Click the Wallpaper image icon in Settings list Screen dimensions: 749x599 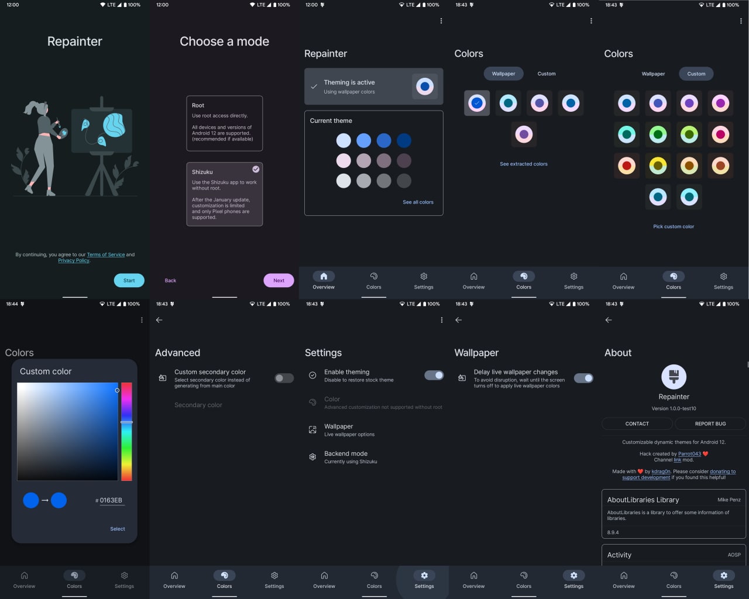pos(312,430)
